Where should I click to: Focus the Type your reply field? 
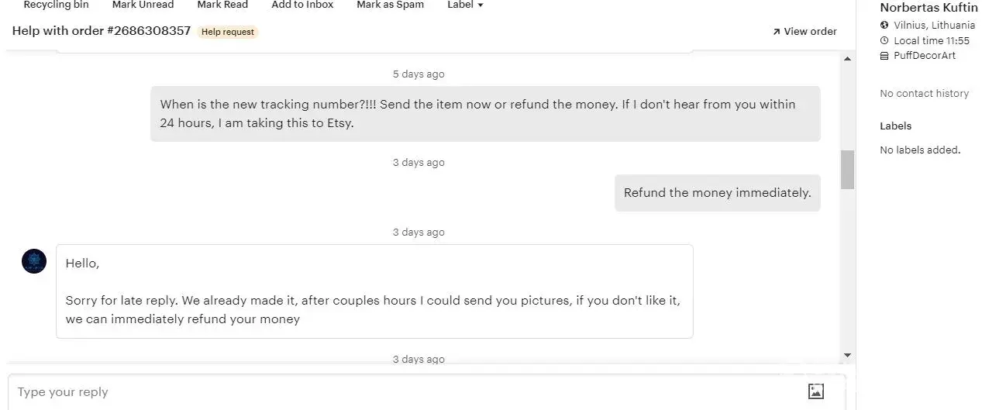click(403, 391)
